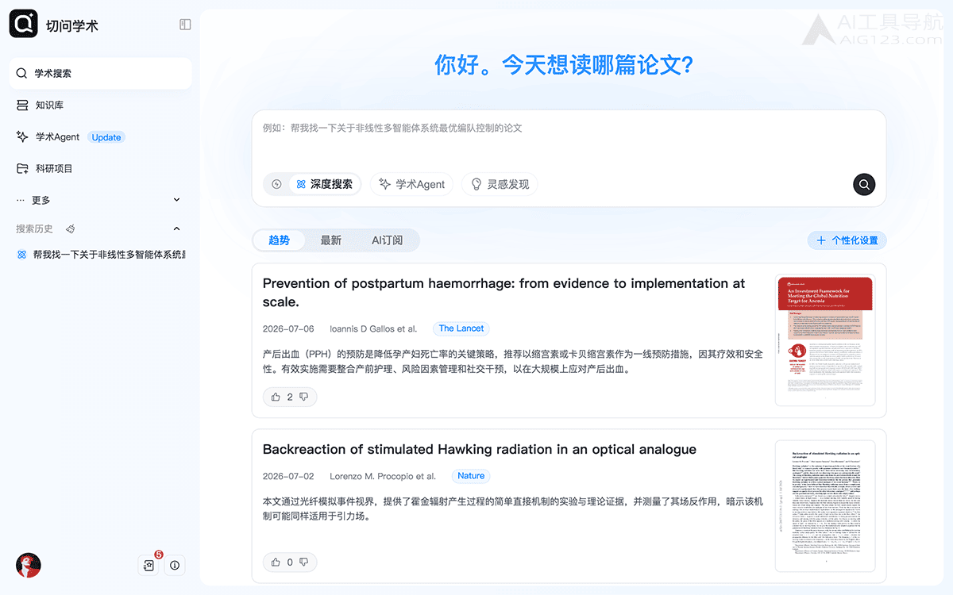Click date 2026-07-06
953x595 pixels.
pyautogui.click(x=288, y=328)
